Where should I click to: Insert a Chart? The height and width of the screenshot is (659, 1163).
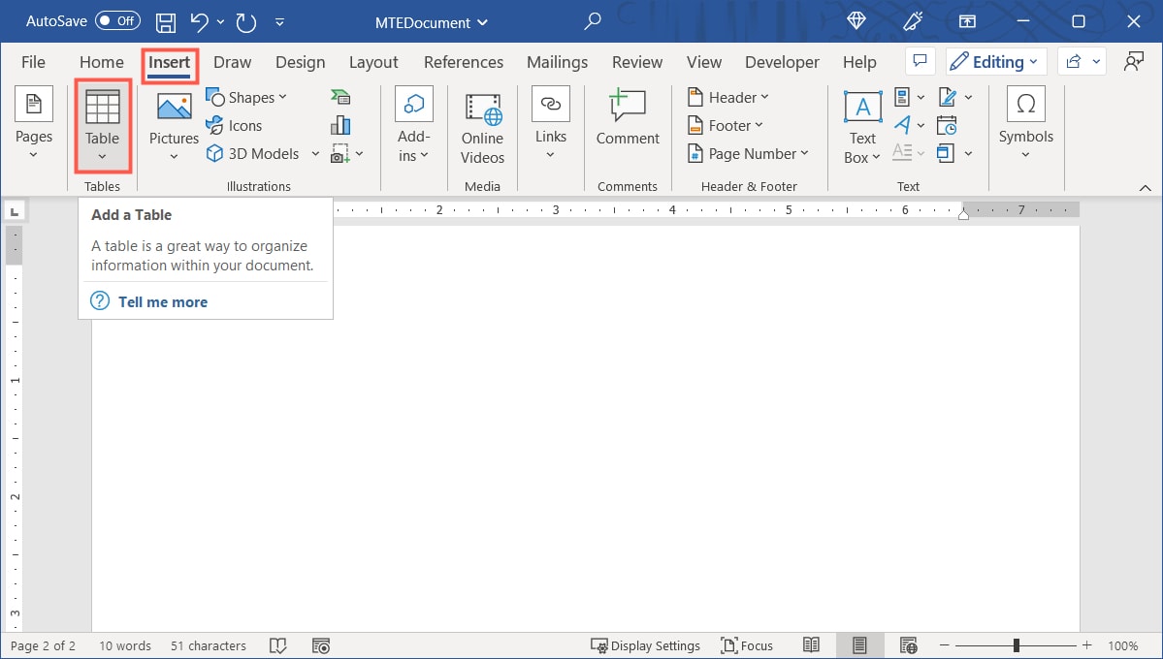(x=340, y=124)
